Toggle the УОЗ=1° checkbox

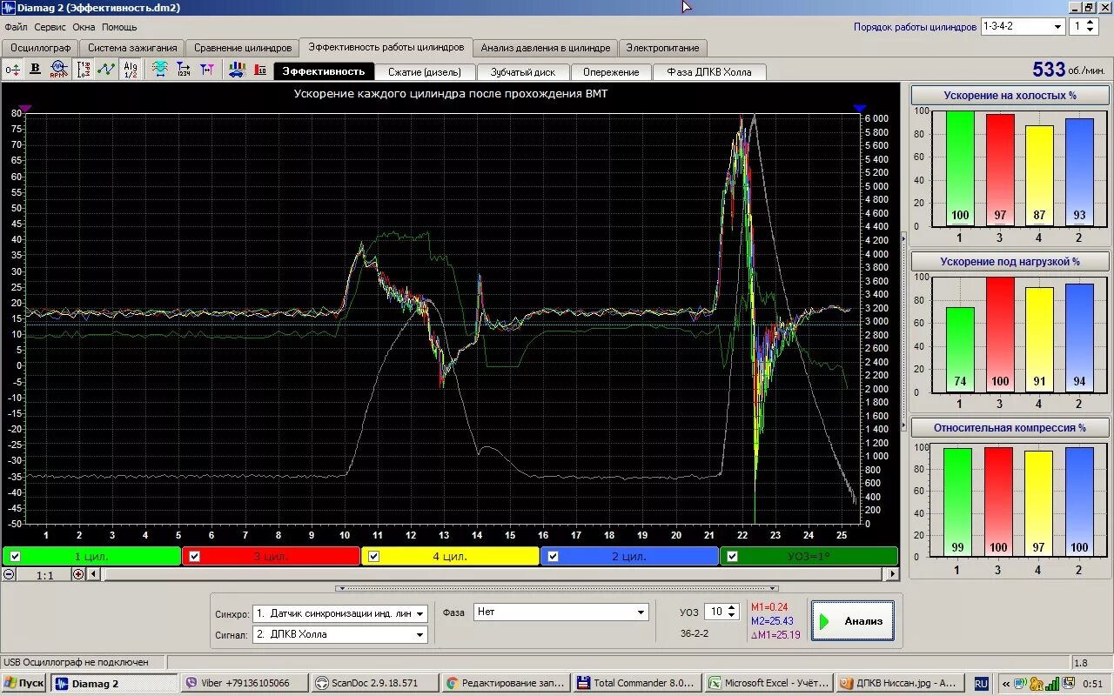pyautogui.click(x=732, y=557)
